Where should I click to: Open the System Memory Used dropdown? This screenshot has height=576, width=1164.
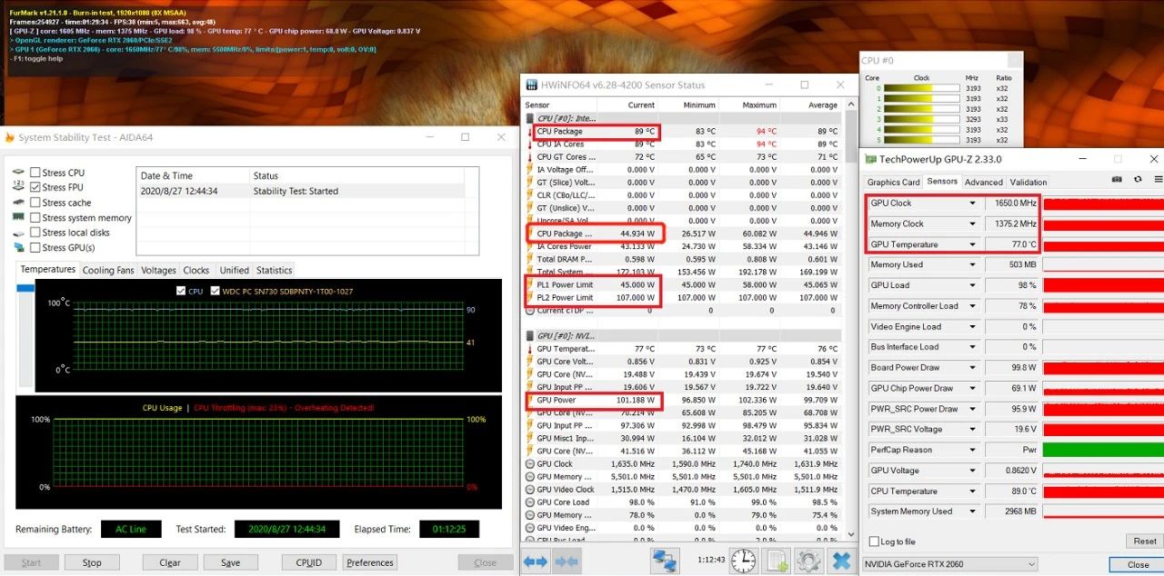click(972, 511)
